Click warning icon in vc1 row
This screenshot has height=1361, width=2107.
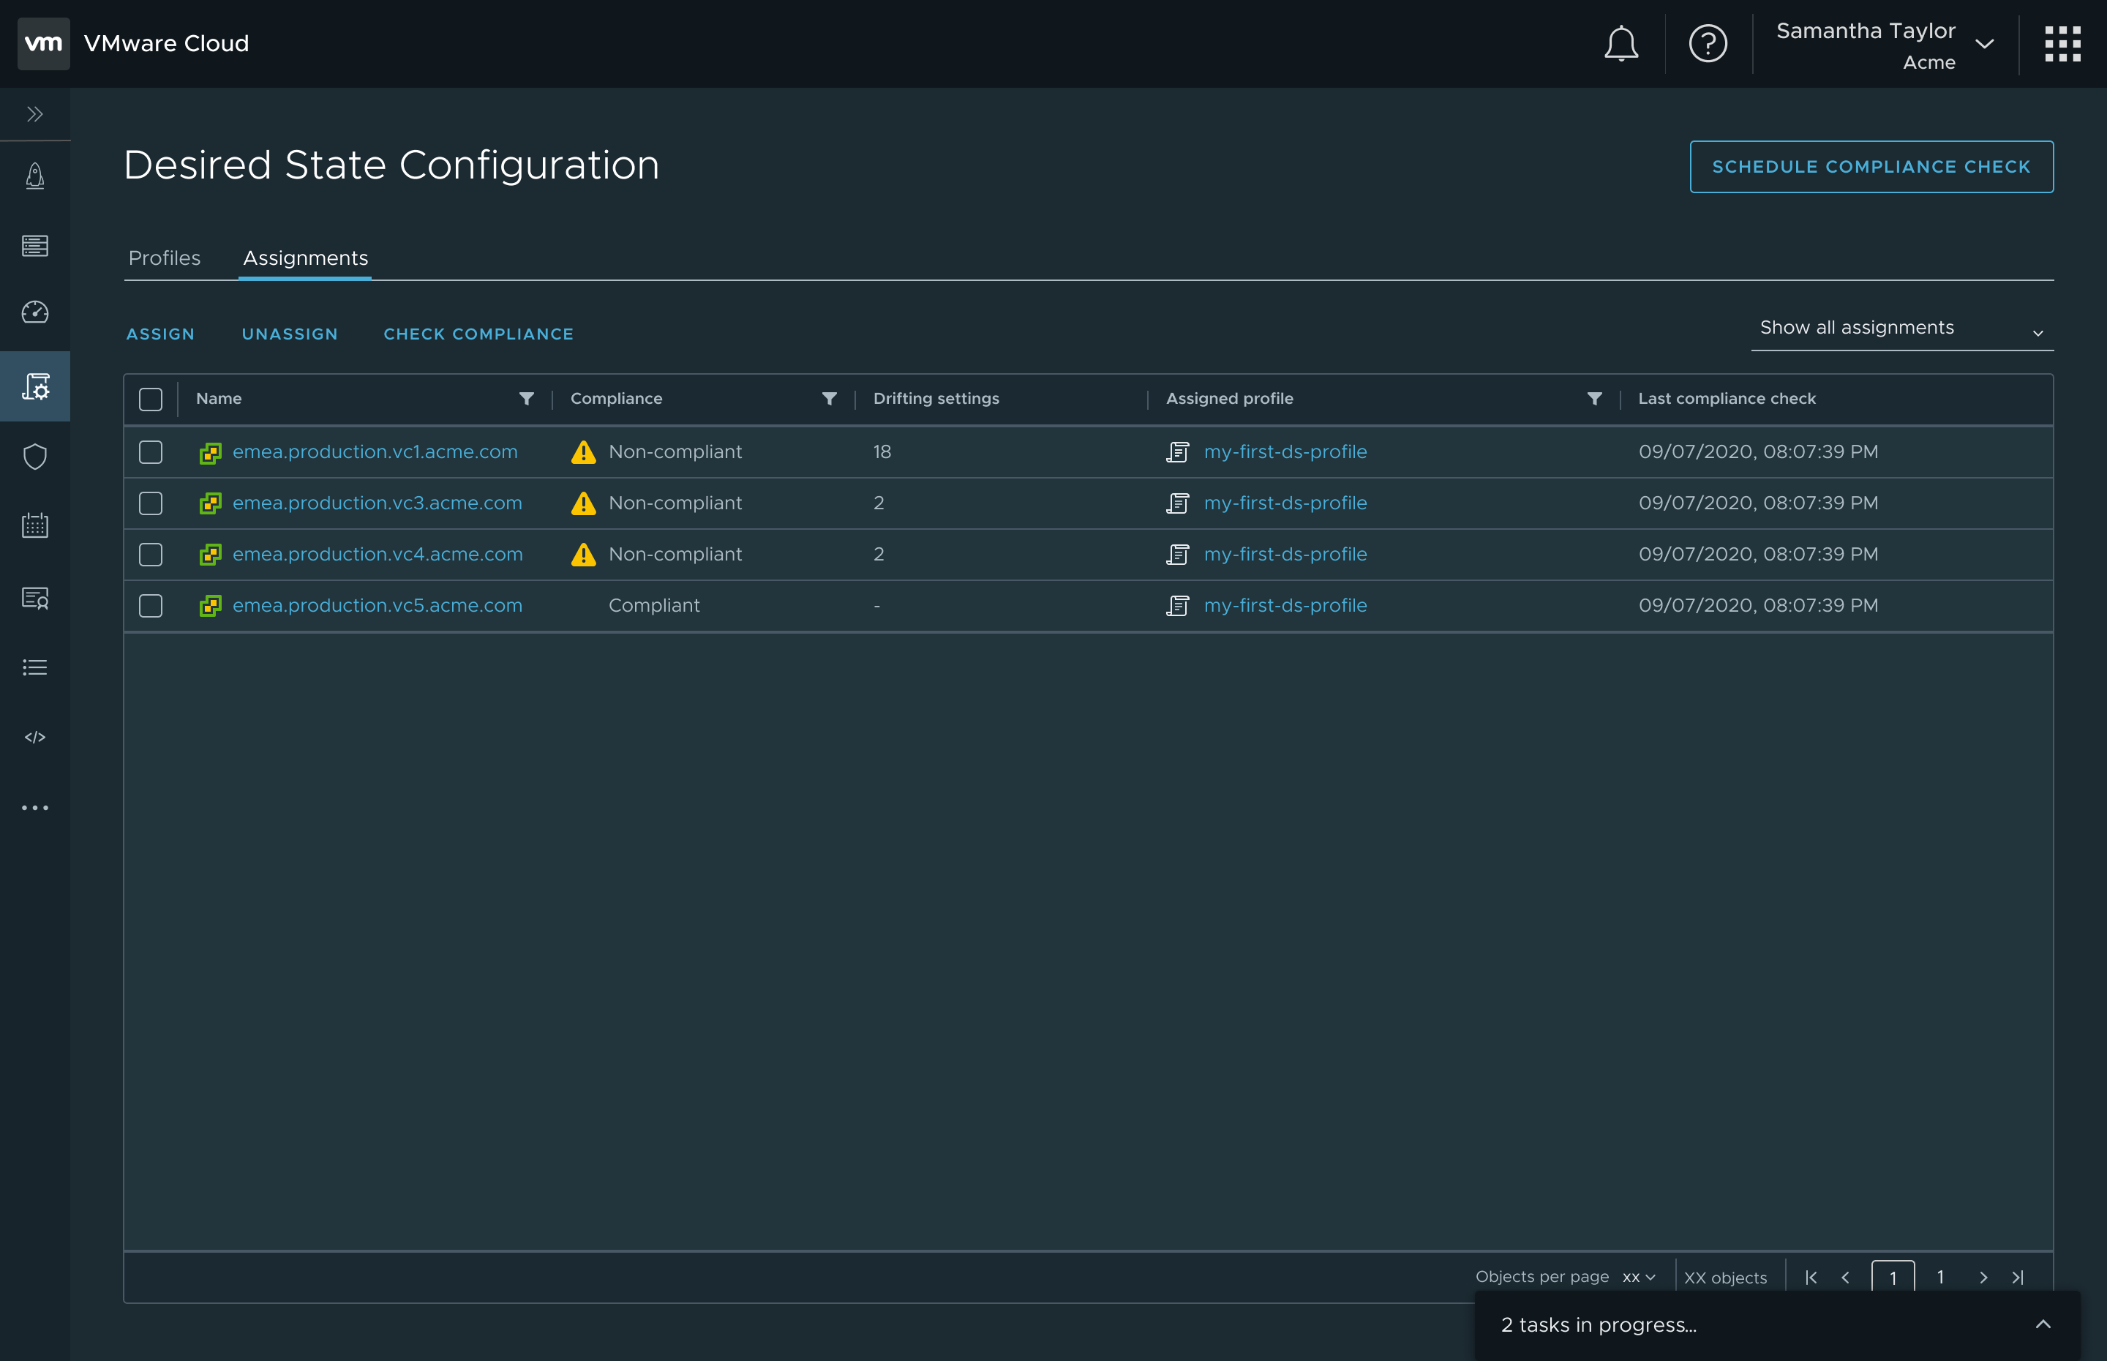tap(584, 452)
